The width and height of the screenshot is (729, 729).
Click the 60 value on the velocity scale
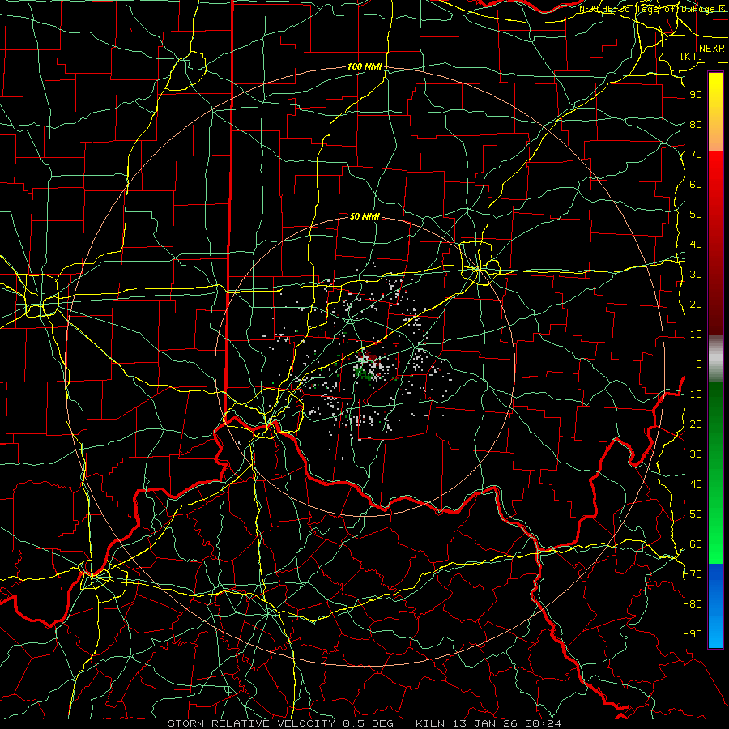(696, 185)
